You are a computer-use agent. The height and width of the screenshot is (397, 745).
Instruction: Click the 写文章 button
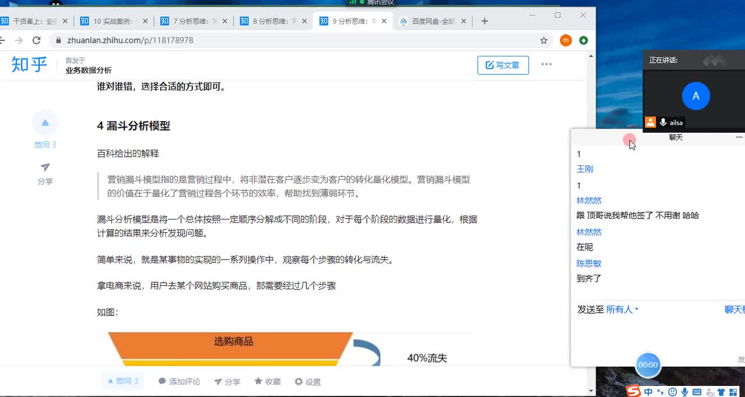point(503,65)
